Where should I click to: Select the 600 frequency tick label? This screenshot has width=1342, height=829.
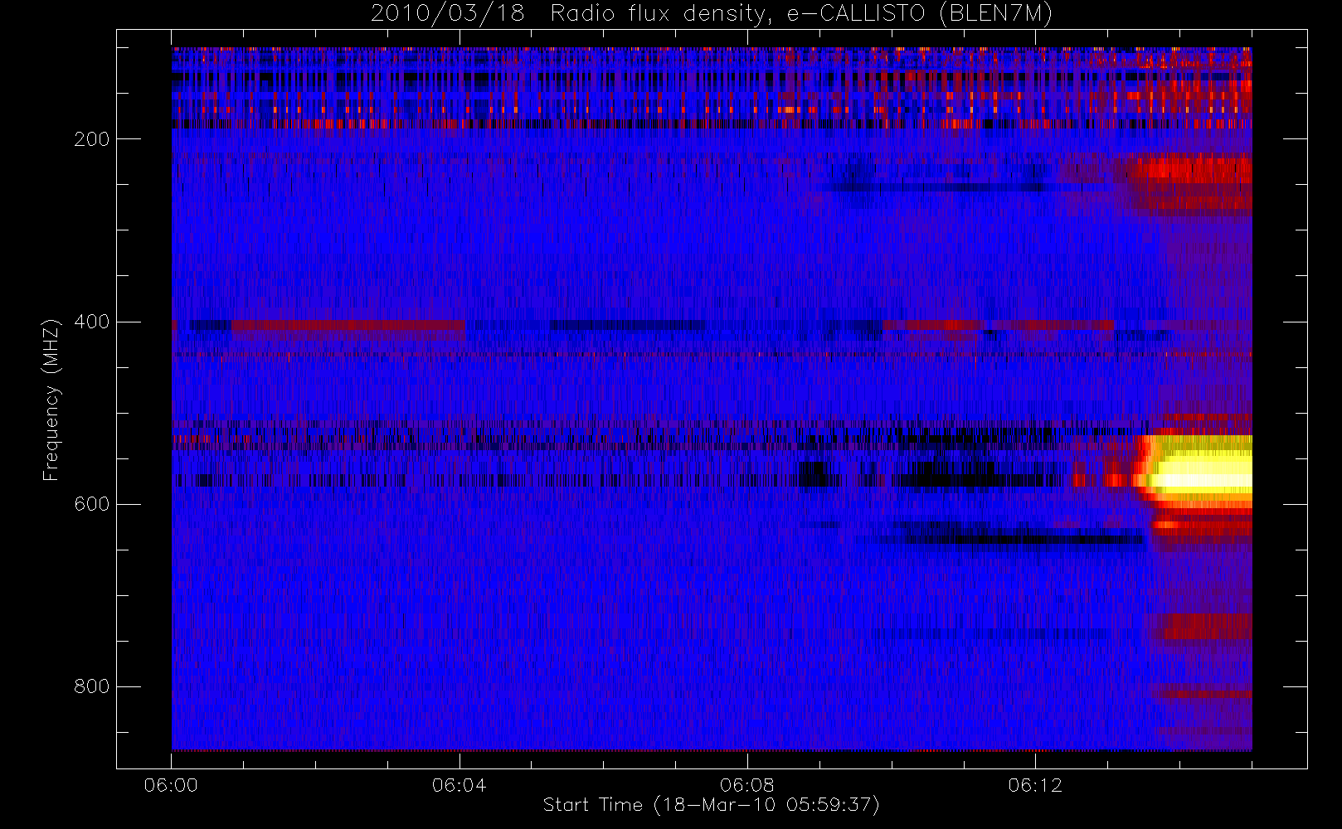(92, 504)
